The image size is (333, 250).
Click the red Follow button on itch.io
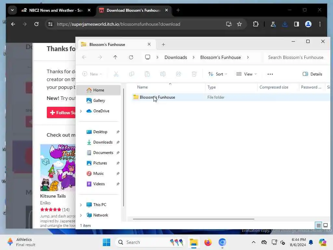pos(61,112)
